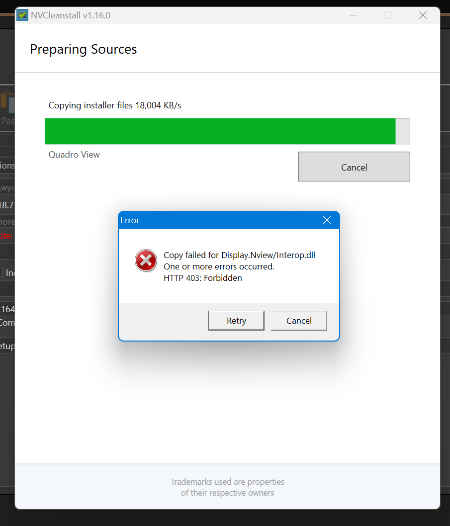Image resolution: width=450 pixels, height=526 pixels.
Task: Cancel from the Error dialog
Action: [x=299, y=320]
